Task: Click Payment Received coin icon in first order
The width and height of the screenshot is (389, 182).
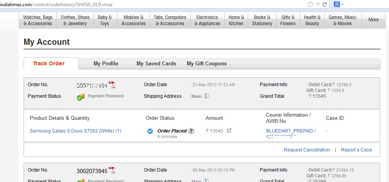Action: pyautogui.click(x=81, y=97)
